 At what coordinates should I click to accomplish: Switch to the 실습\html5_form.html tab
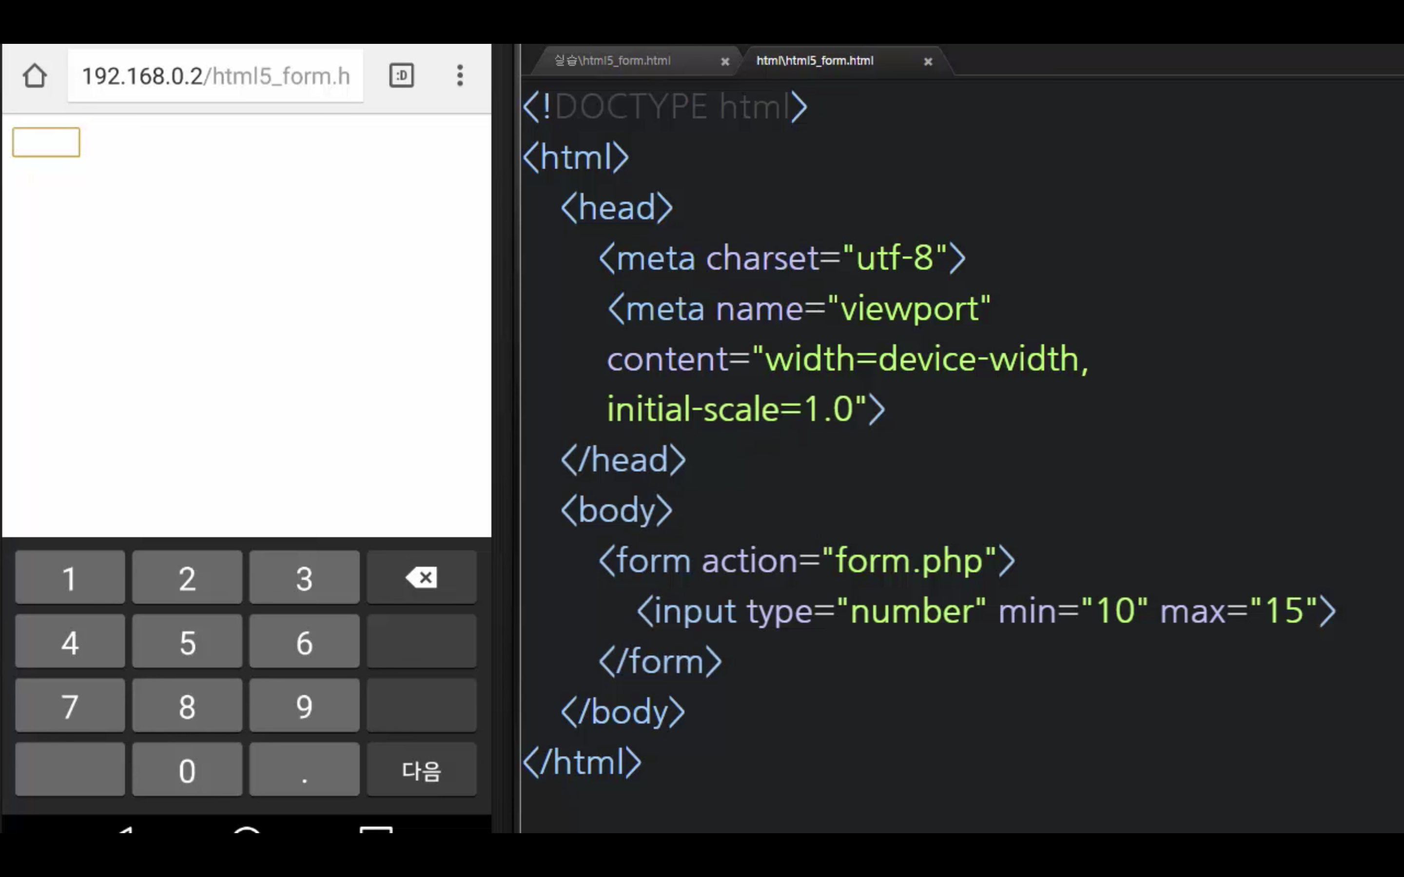click(613, 61)
